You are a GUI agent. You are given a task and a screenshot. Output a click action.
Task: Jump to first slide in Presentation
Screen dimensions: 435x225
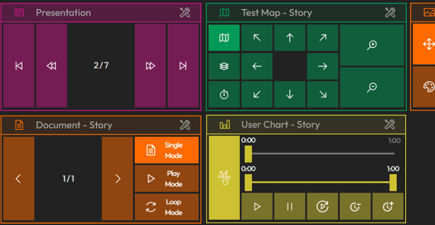[x=19, y=66]
